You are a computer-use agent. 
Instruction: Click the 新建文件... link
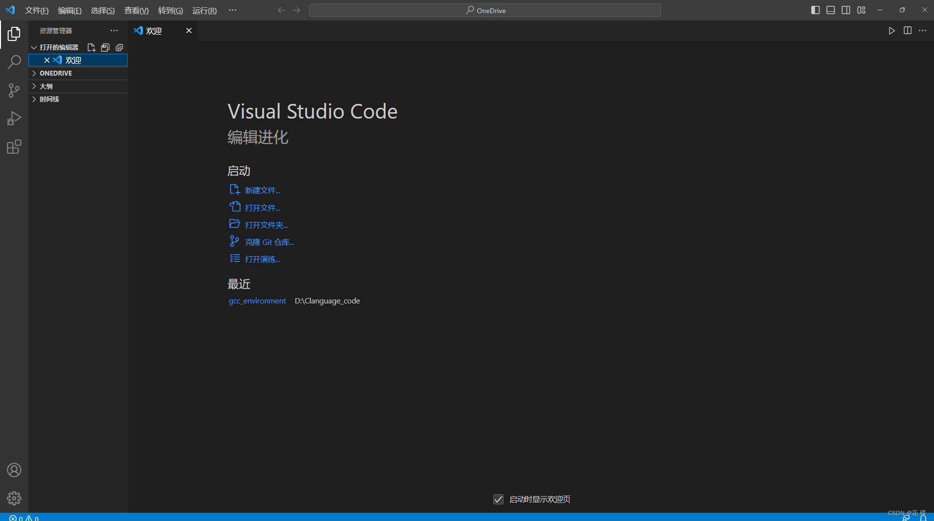tap(262, 190)
